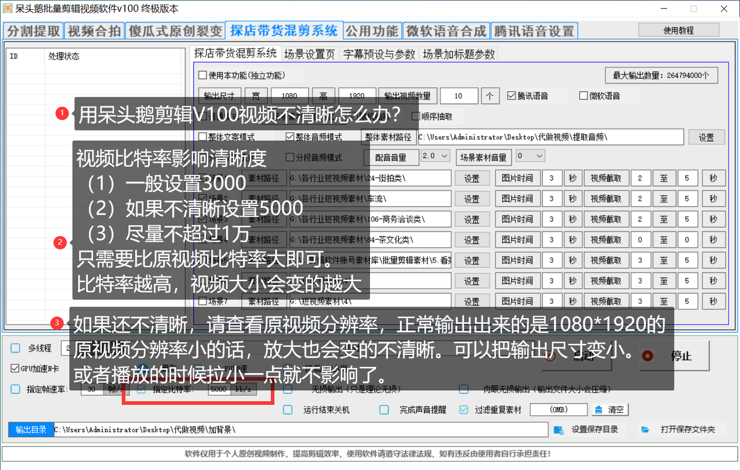Click the 使用教程 button
Screen dimensions: 740x470
(x=679, y=30)
